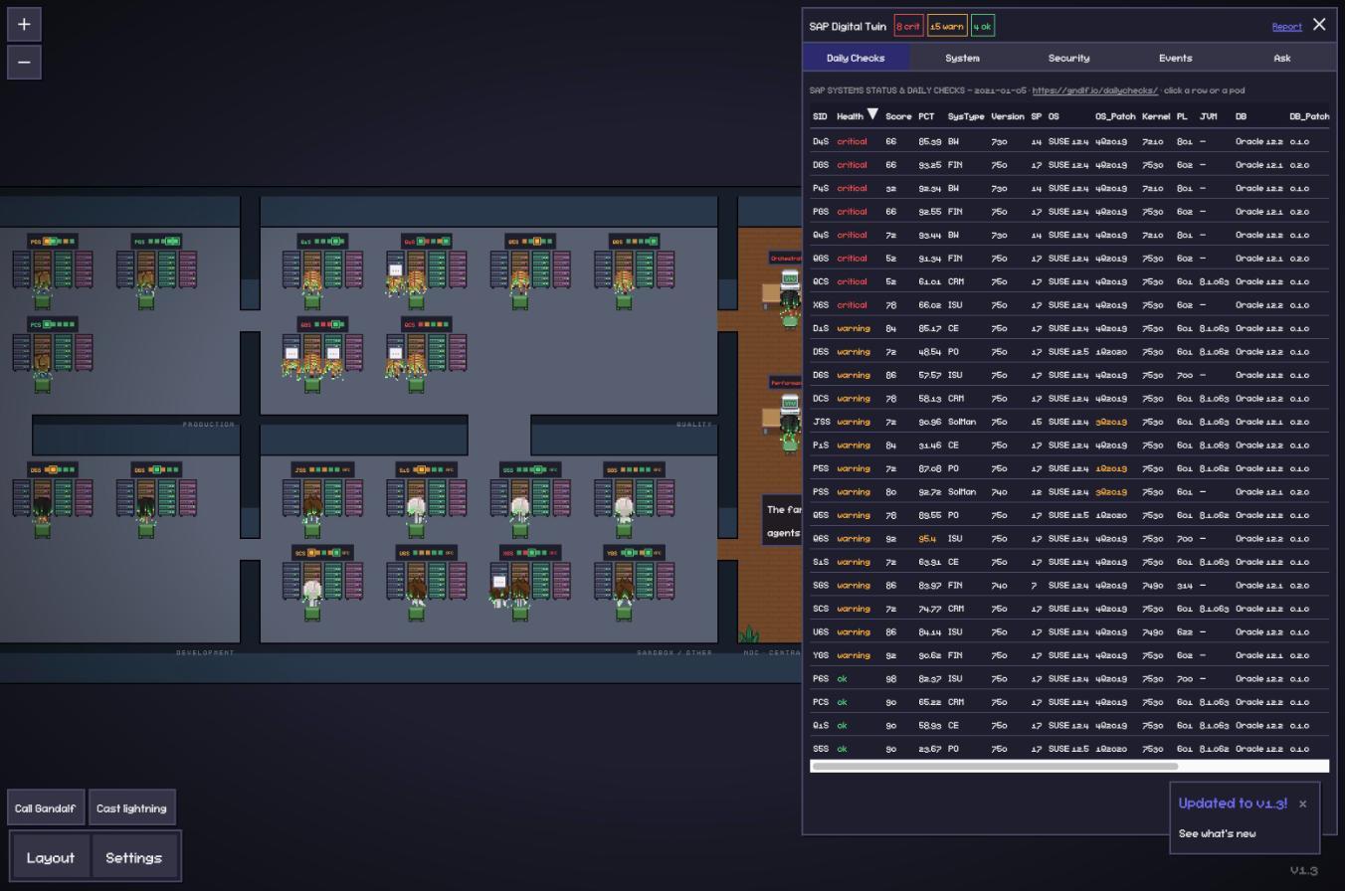Open the Events tab

pos(1175,58)
